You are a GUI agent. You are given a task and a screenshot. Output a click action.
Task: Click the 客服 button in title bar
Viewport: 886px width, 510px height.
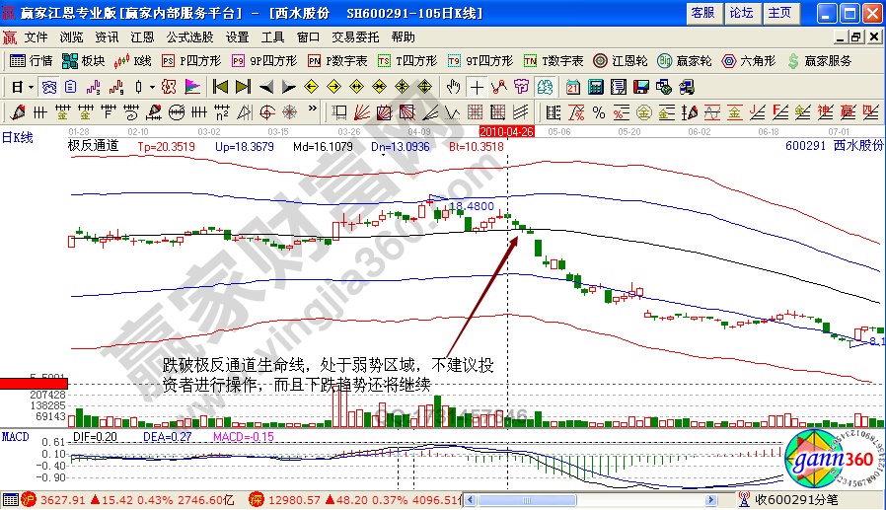click(x=702, y=13)
